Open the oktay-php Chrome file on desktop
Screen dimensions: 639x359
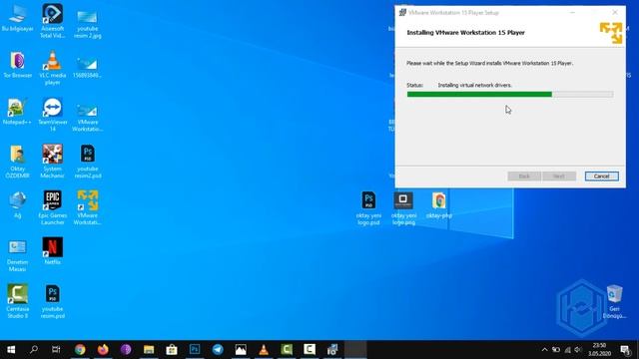(x=439, y=204)
